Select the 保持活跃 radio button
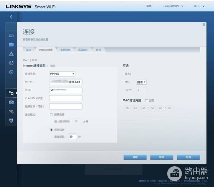 [x=51, y=130]
